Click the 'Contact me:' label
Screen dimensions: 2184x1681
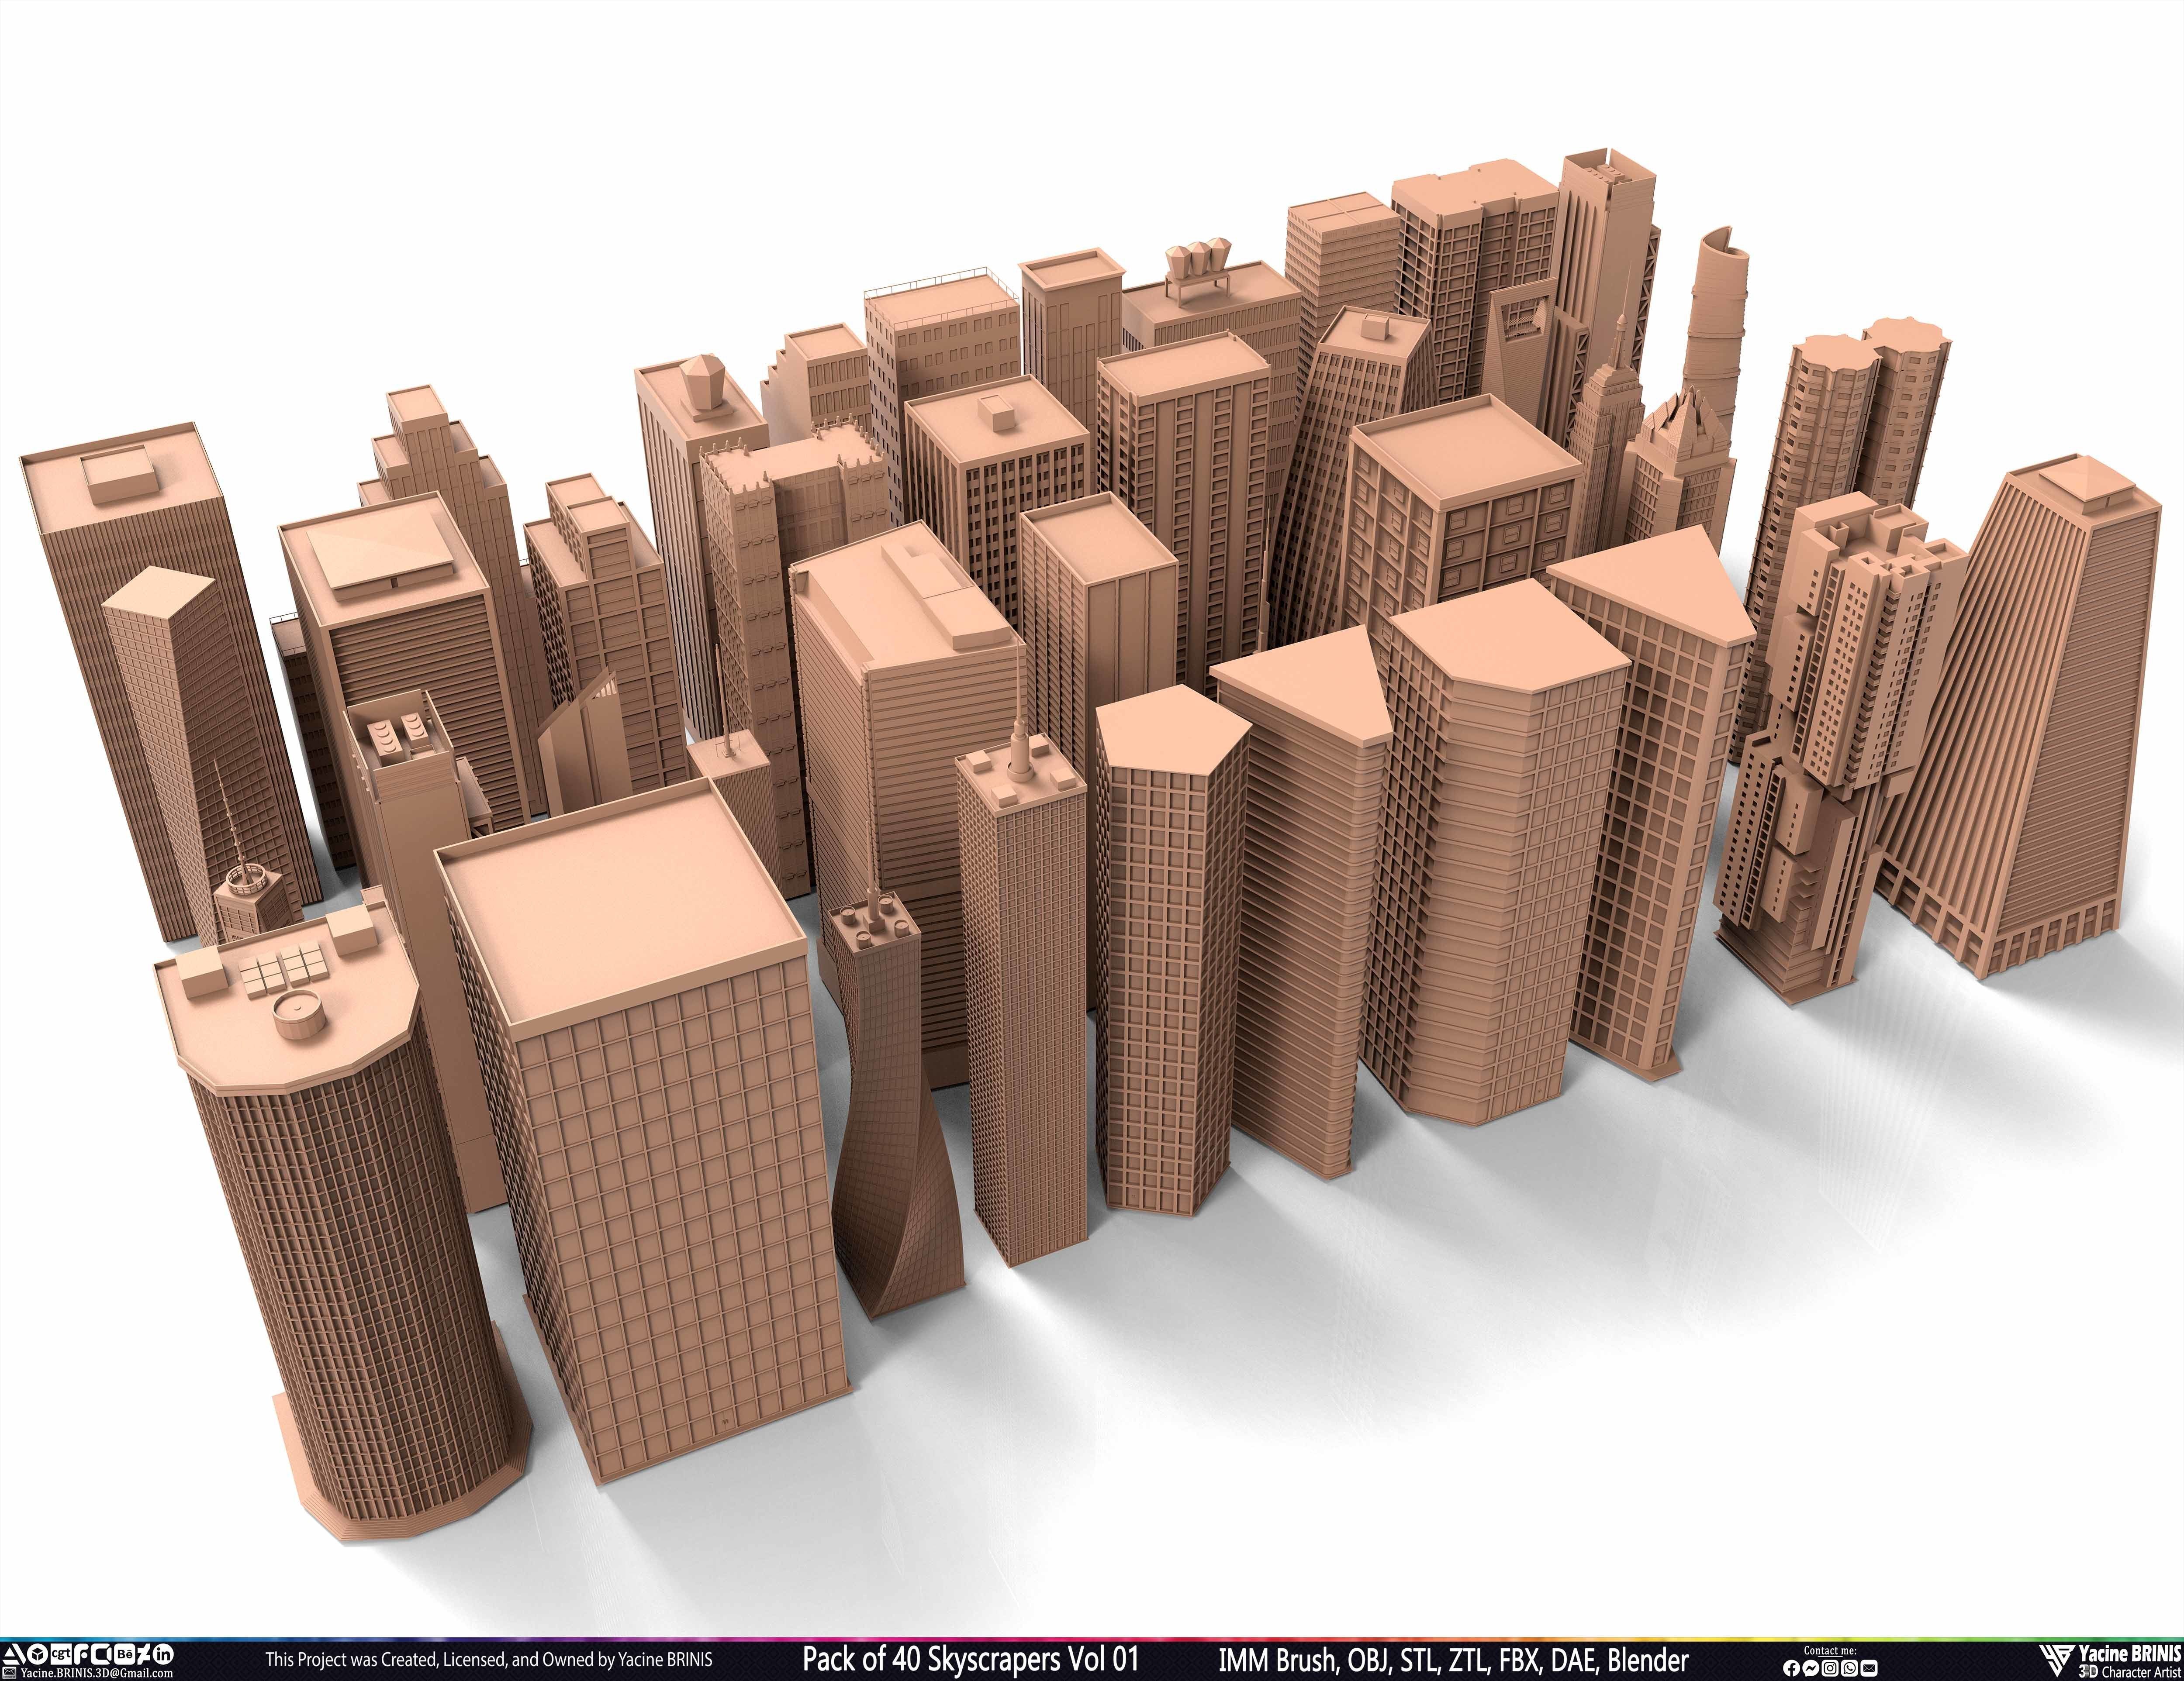pos(1830,1651)
